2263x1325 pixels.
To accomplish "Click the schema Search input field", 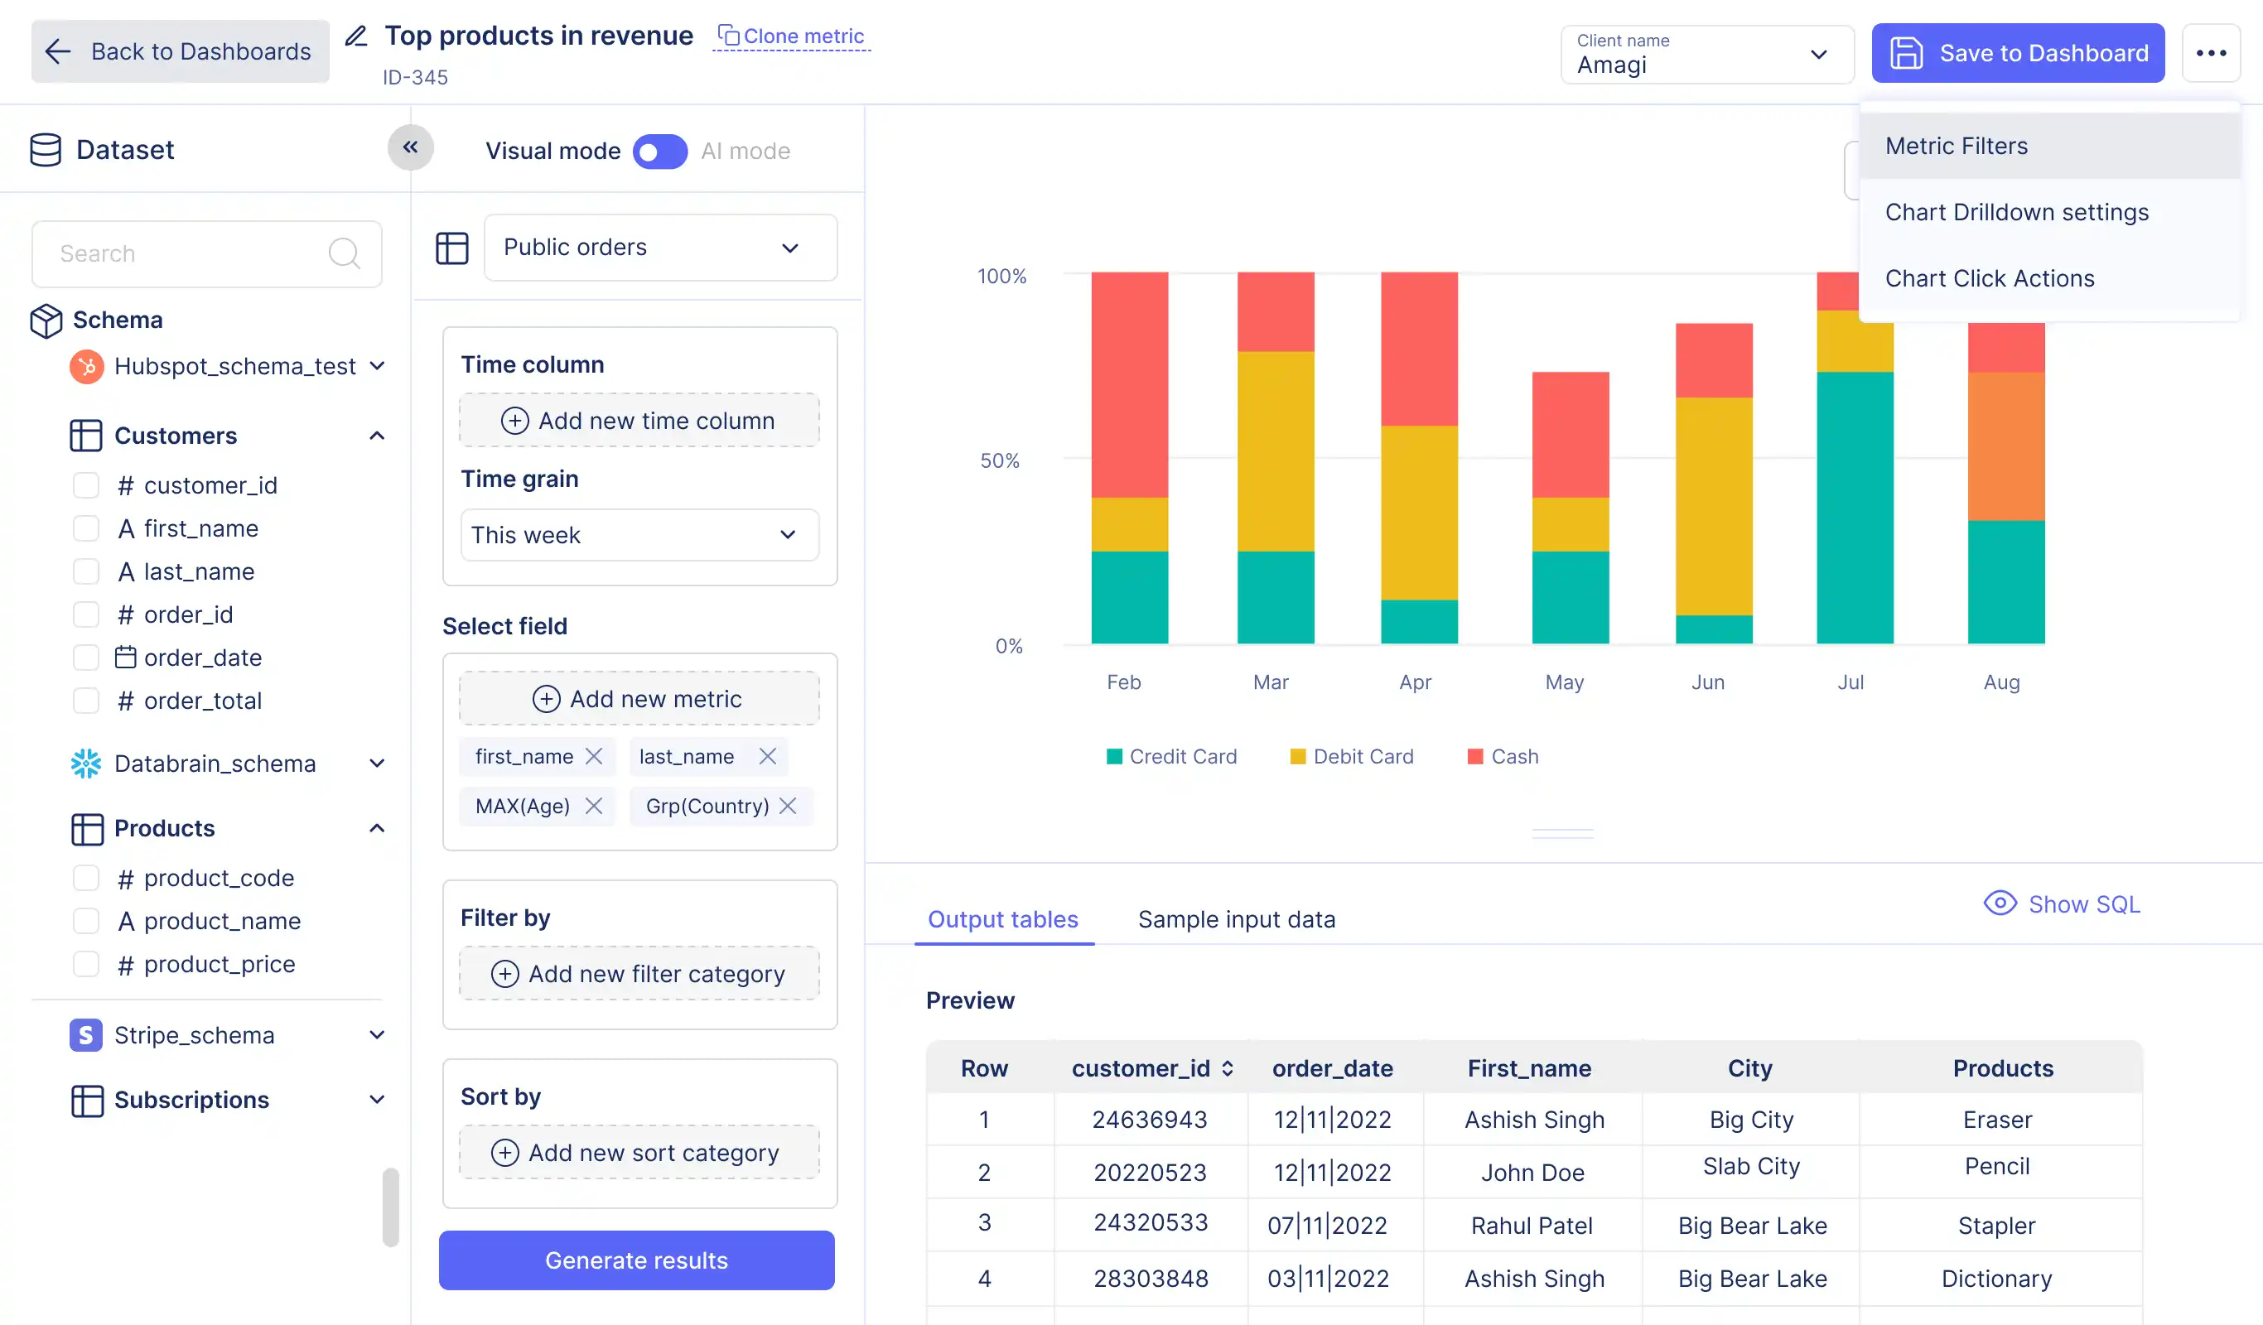I will point(206,254).
